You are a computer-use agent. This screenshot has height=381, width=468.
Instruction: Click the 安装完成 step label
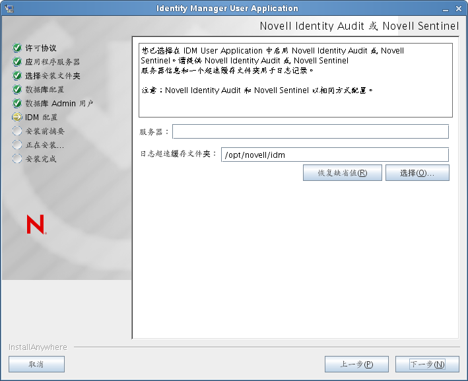click(41, 159)
